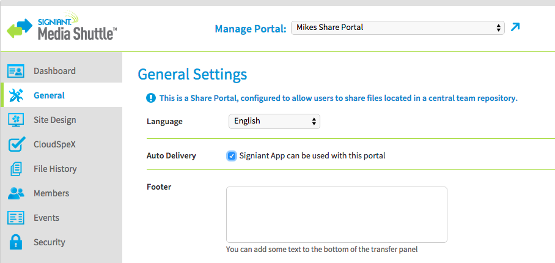Uncheck the Auto Delivery Signiant App checkbox

click(232, 156)
